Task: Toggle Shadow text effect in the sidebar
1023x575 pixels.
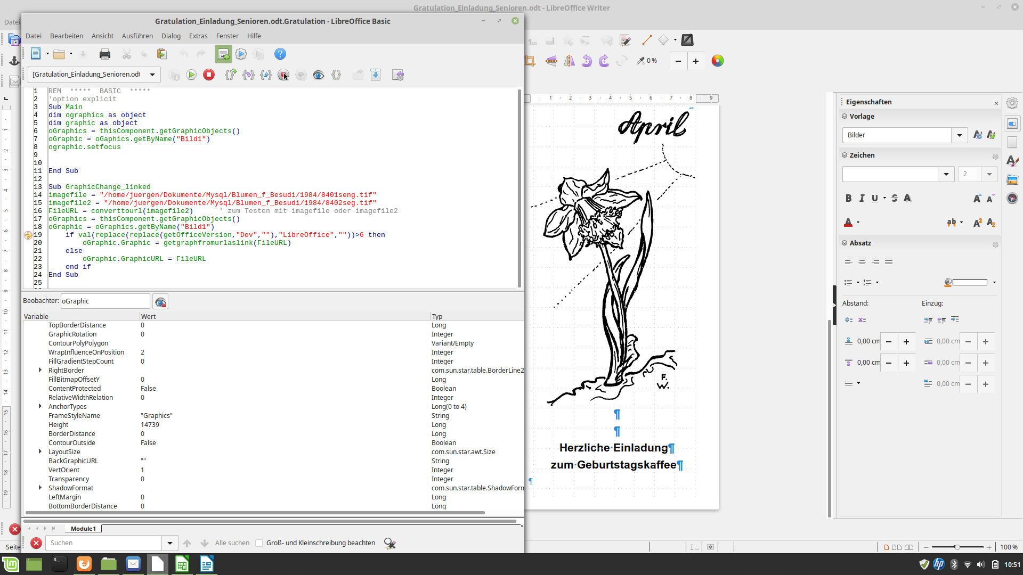Action: (908, 199)
